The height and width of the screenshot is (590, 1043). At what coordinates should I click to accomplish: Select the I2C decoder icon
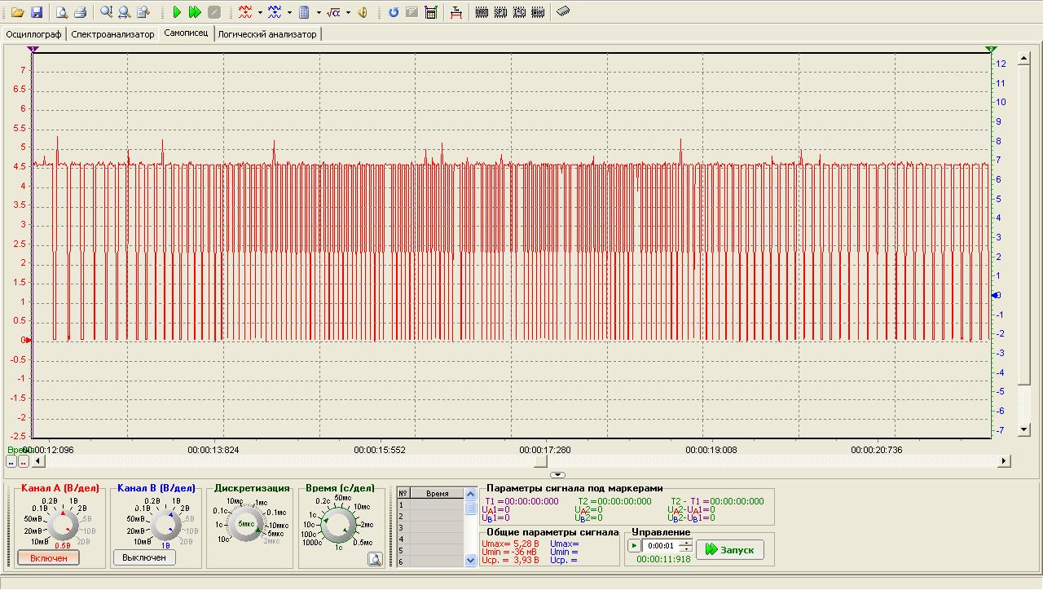[519, 12]
